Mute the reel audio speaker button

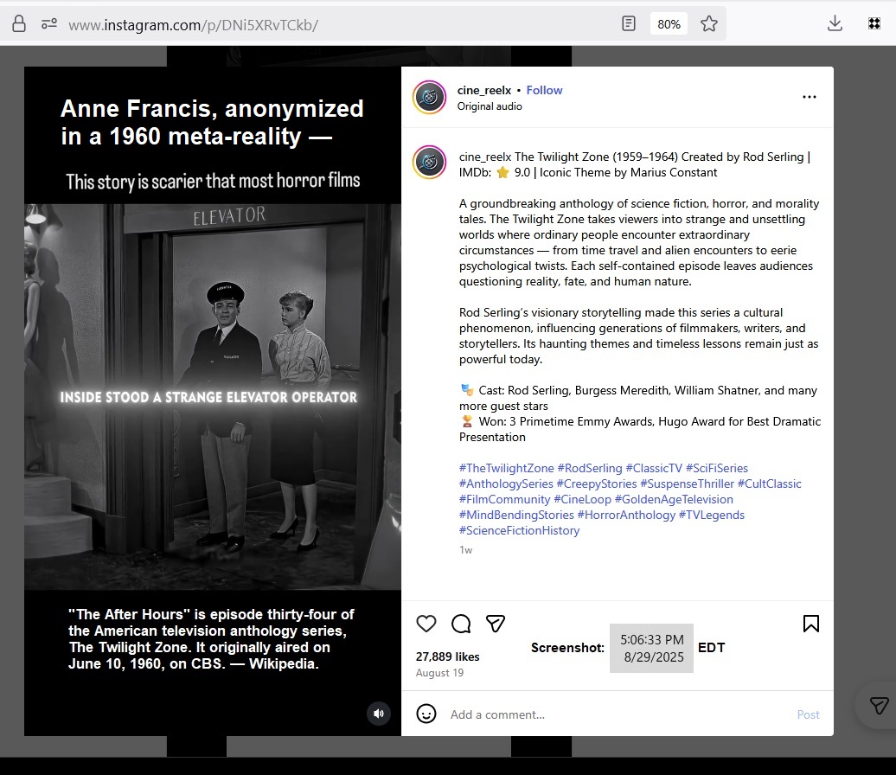(x=378, y=714)
